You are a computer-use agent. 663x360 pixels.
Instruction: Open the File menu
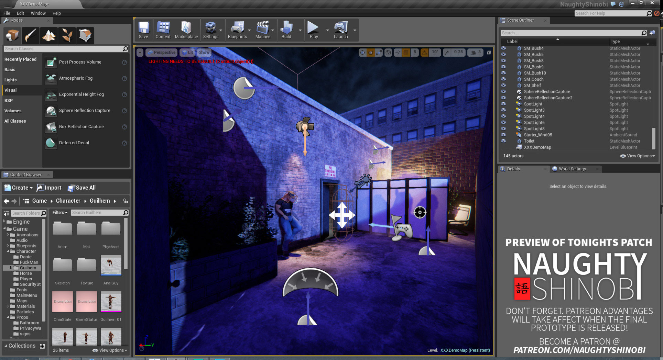7,13
